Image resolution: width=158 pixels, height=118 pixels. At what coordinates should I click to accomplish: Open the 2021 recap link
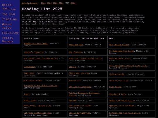(43, 3)
